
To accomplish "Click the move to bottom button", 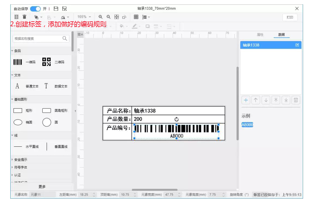I will tap(286, 100).
